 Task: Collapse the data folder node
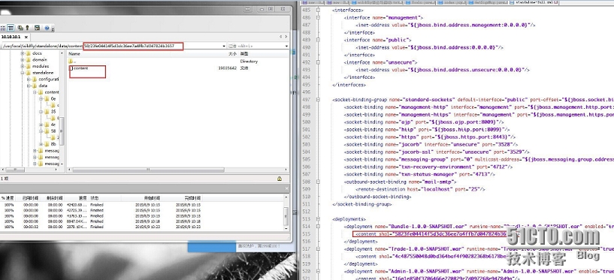click(29, 86)
